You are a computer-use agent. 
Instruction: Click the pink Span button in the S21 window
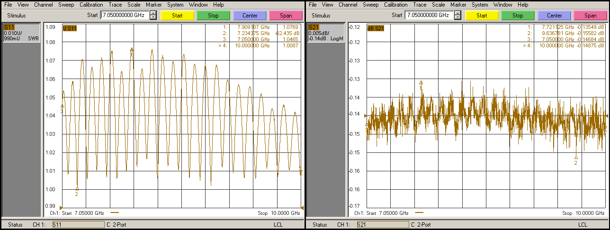click(x=591, y=15)
